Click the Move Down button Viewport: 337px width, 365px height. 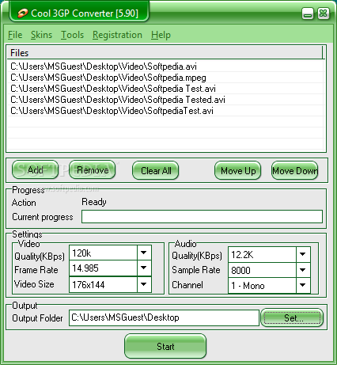tap(295, 170)
